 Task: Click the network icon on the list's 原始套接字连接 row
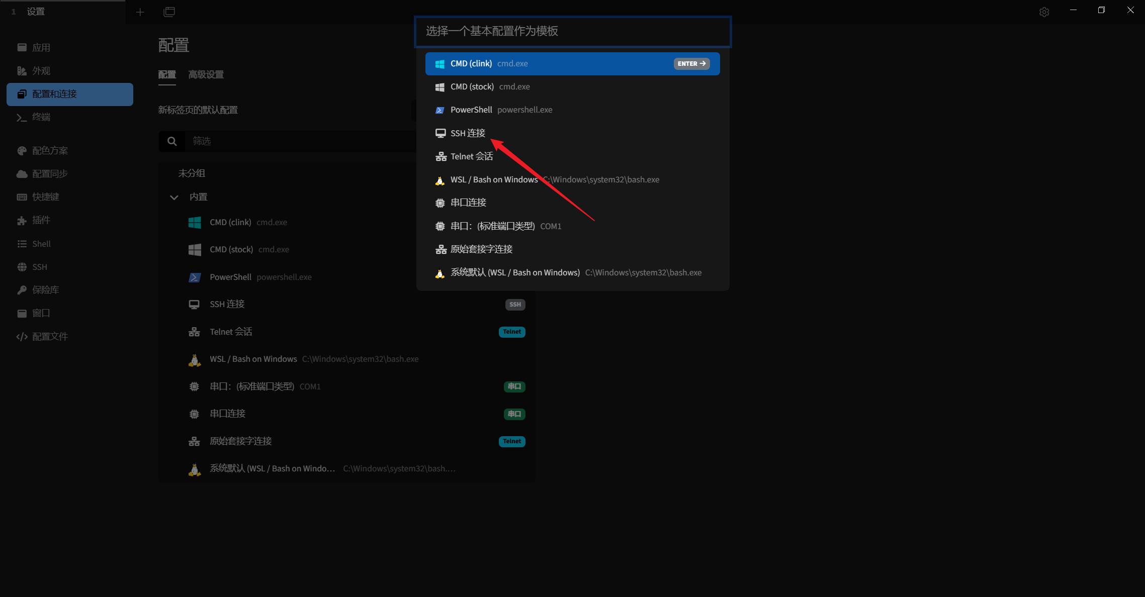[x=194, y=442]
